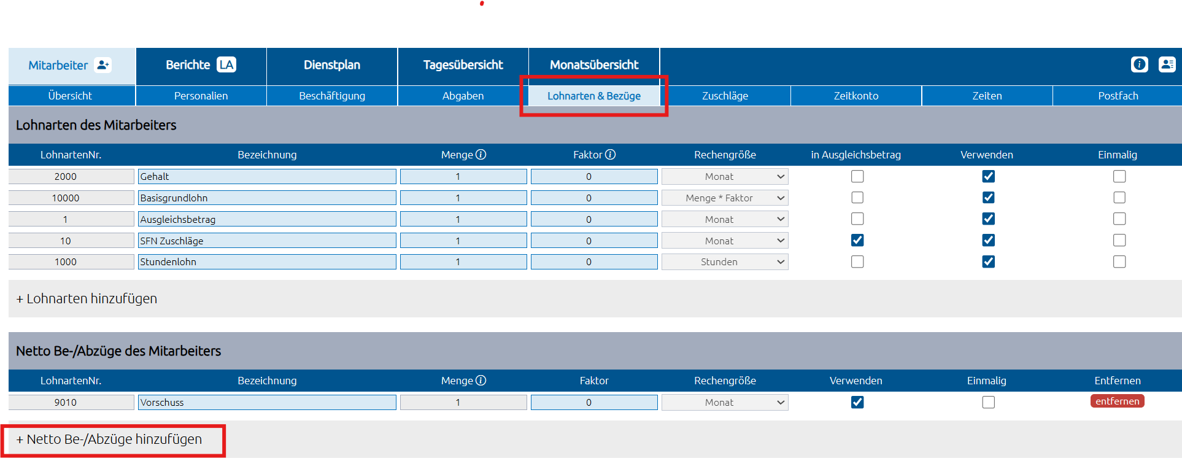Open the info icon in top-right header
Screen dimensions: 1182x461
coord(1139,64)
